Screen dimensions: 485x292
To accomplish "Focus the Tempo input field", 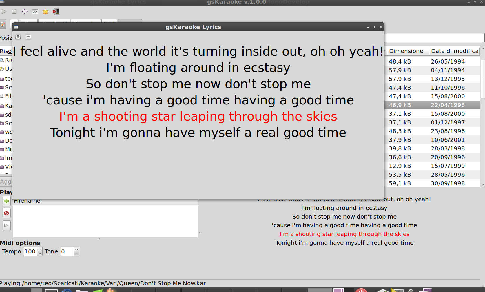I will point(30,251).
